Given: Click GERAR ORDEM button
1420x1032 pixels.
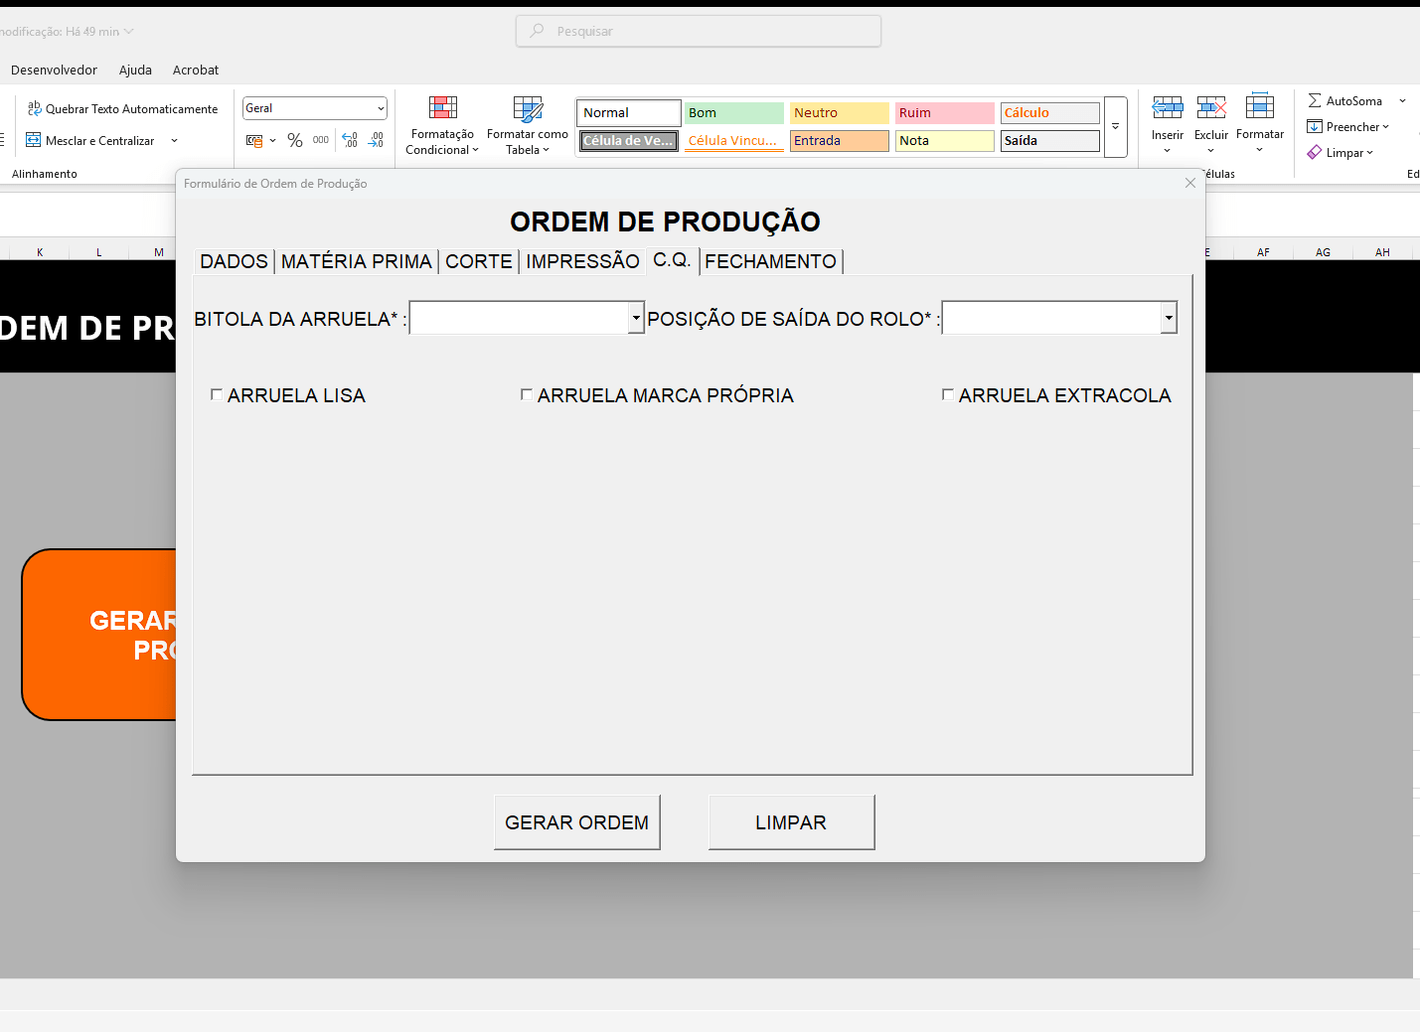Looking at the screenshot, I should [577, 822].
